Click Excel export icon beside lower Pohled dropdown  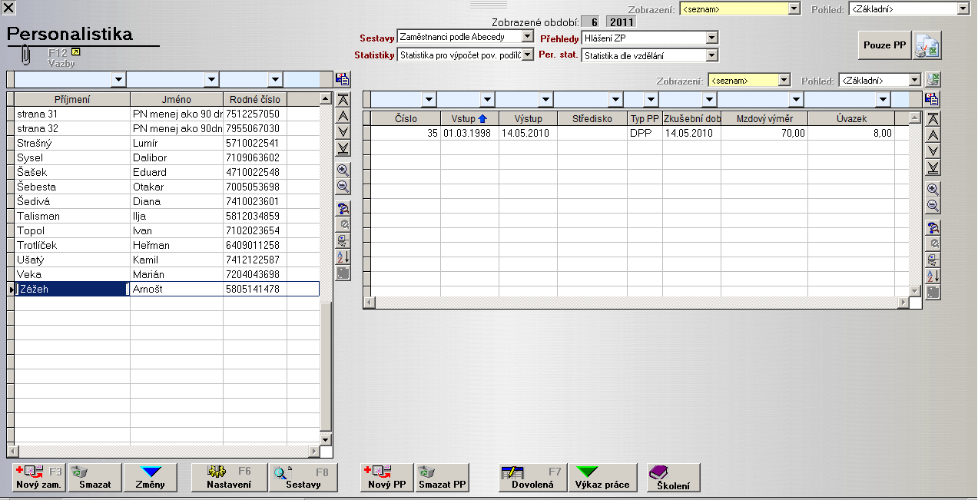pos(933,79)
